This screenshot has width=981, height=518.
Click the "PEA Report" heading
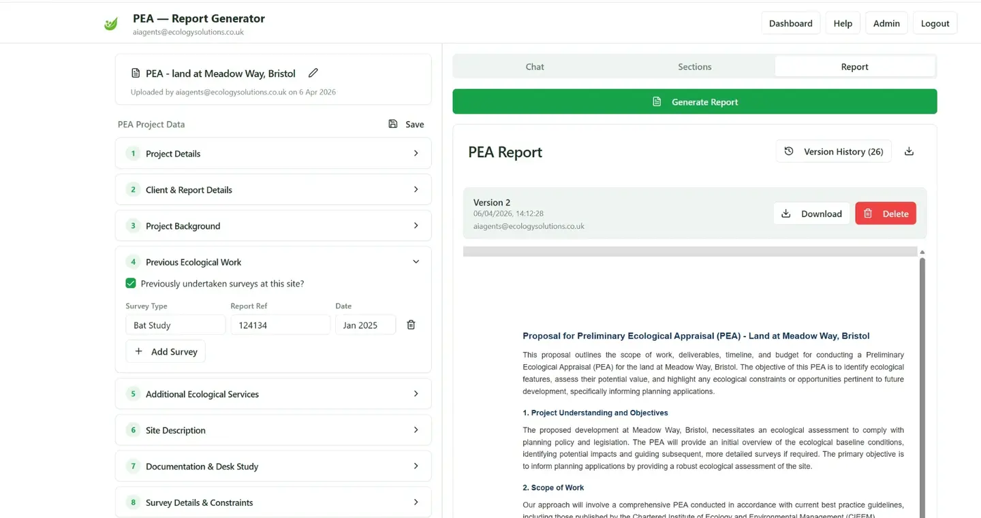(505, 152)
